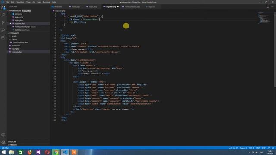The image size is (276, 155).
Task: Open the Source Control view
Action: pos(3,22)
